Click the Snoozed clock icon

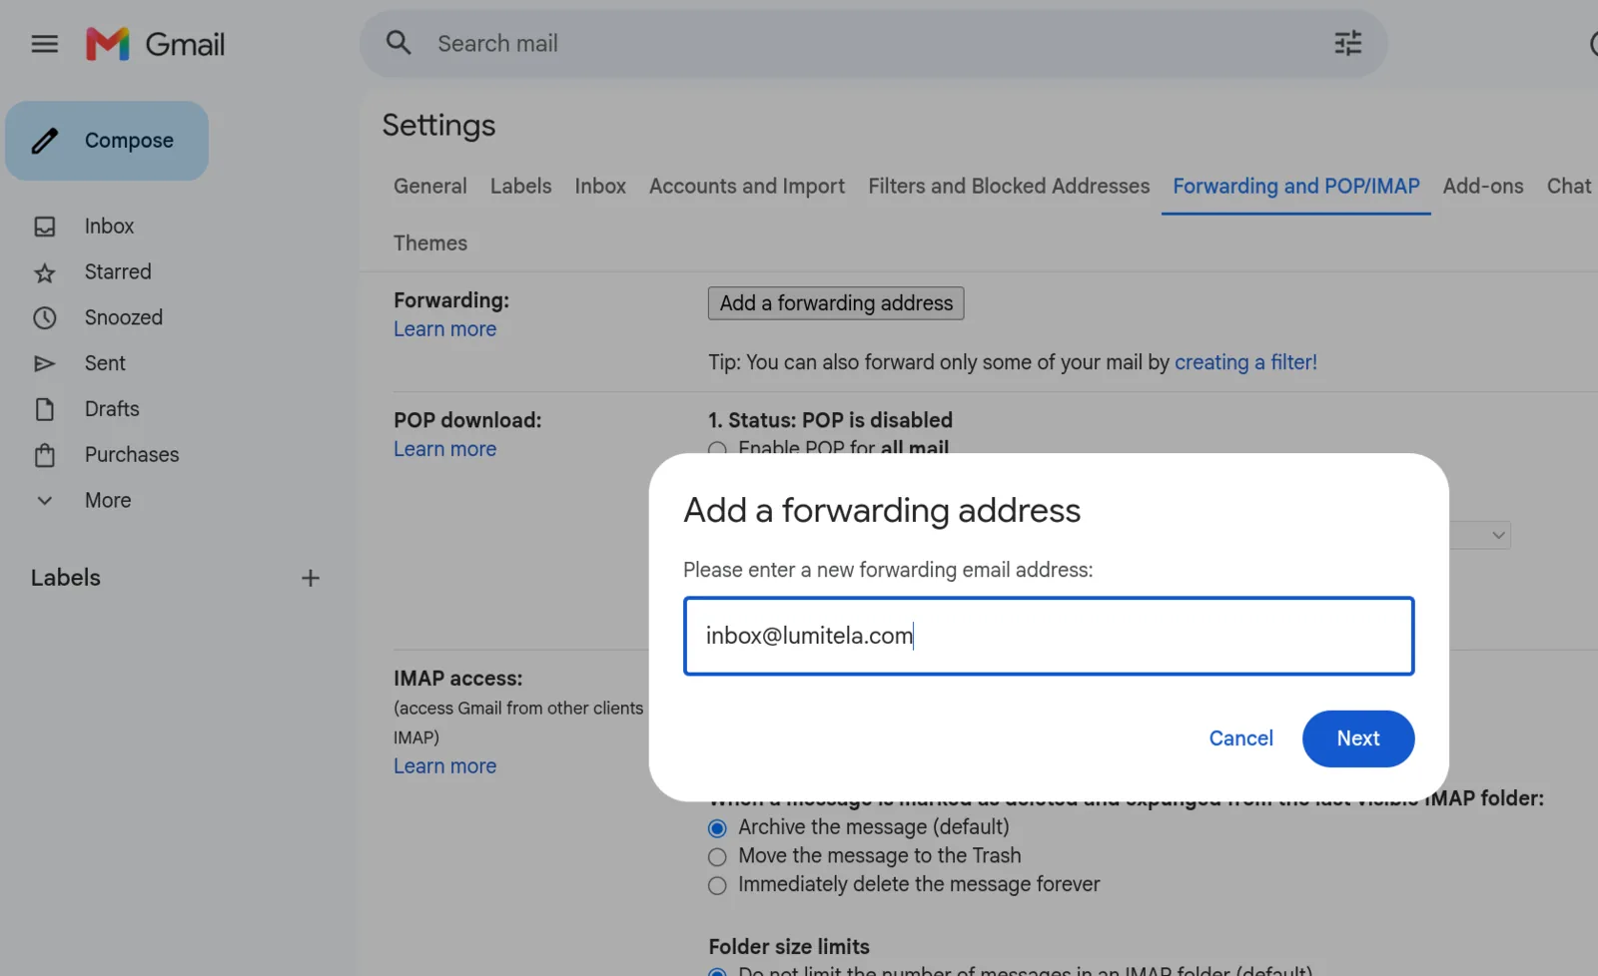pyautogui.click(x=45, y=318)
